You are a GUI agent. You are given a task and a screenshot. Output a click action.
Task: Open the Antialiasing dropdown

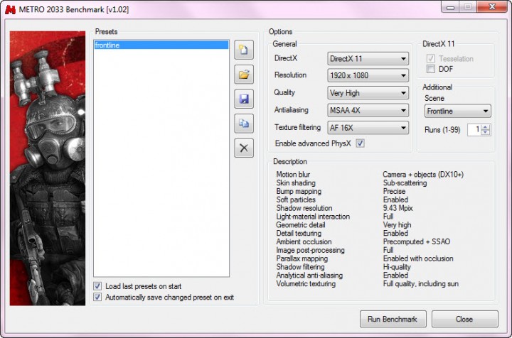[368, 110]
